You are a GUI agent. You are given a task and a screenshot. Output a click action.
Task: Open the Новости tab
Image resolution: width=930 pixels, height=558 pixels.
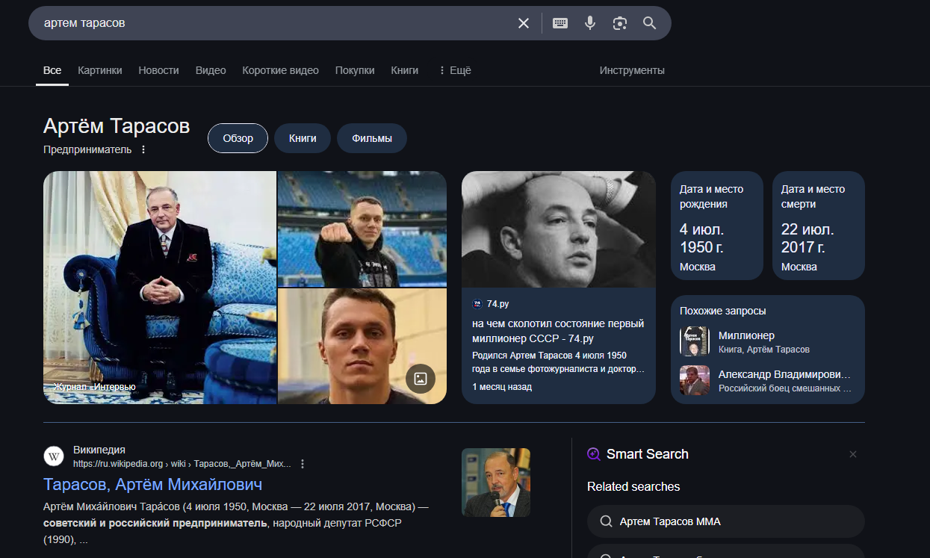click(x=159, y=70)
